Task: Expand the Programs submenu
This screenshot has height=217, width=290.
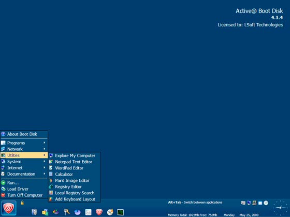Action: (24, 143)
